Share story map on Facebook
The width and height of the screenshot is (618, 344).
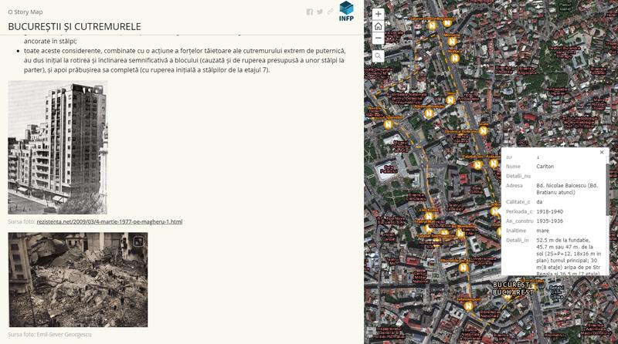(310, 12)
